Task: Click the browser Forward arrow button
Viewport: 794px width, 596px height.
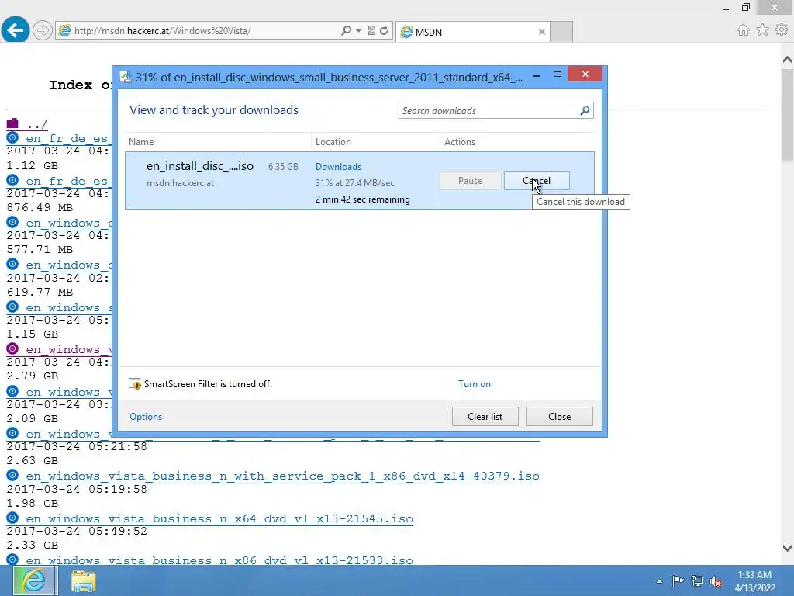Action: 43,30
